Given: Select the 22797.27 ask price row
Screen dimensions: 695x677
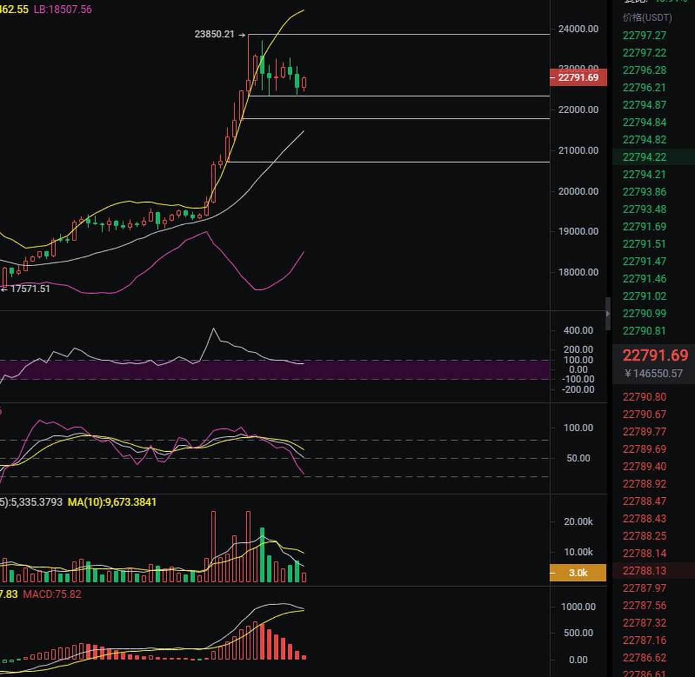Looking at the screenshot, I should pyautogui.click(x=644, y=35).
